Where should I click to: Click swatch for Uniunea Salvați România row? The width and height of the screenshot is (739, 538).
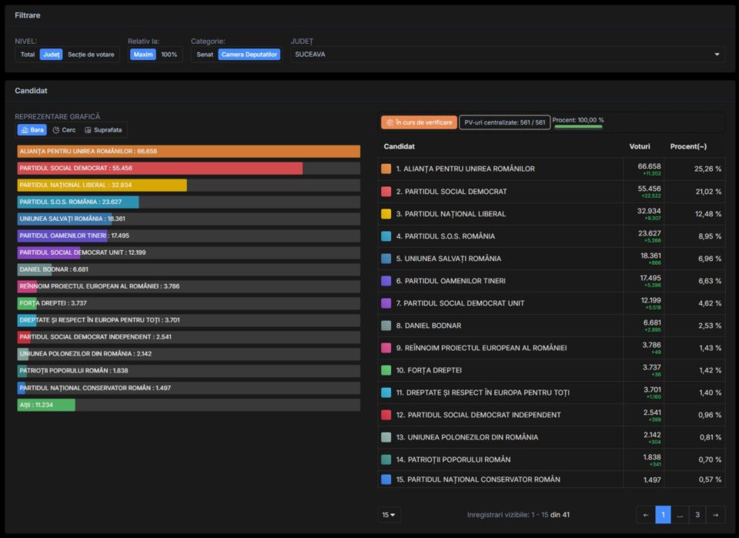coord(386,258)
